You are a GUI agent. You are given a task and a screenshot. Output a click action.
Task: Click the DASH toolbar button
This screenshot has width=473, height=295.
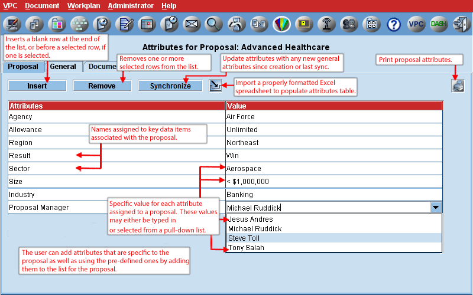click(439, 24)
